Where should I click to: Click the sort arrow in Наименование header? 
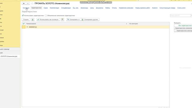(x=126, y=24)
